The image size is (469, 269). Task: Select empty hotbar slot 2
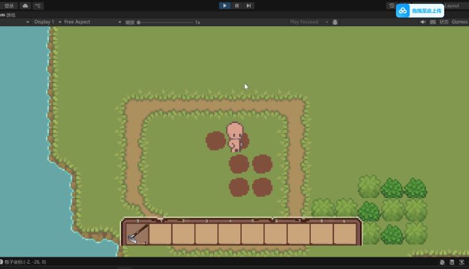point(183,234)
